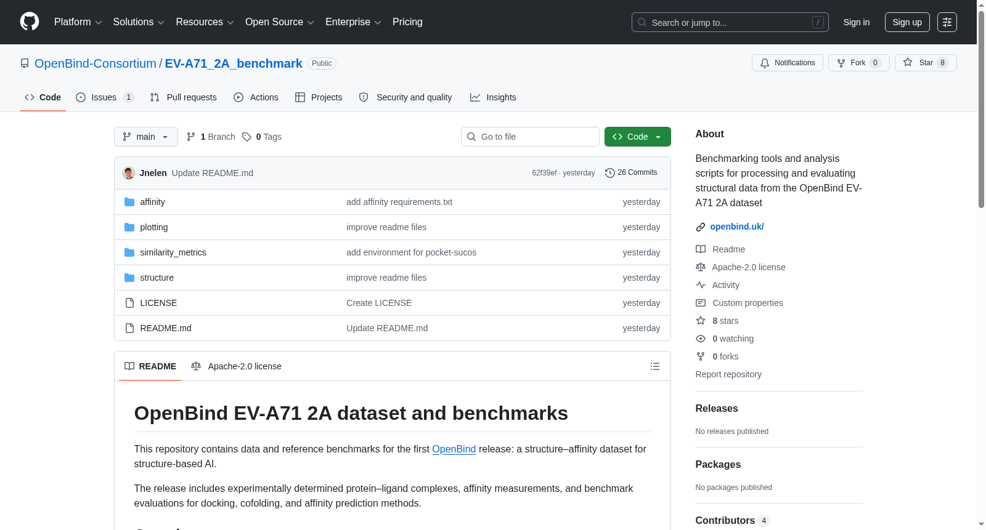Open the openbind.uk website link
Viewport: 986px width, 530px height.
[x=737, y=227]
